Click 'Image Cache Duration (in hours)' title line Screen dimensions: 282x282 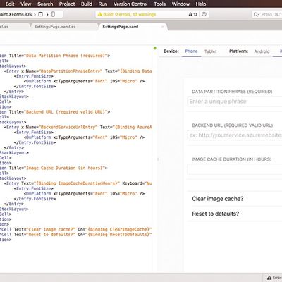(54, 168)
